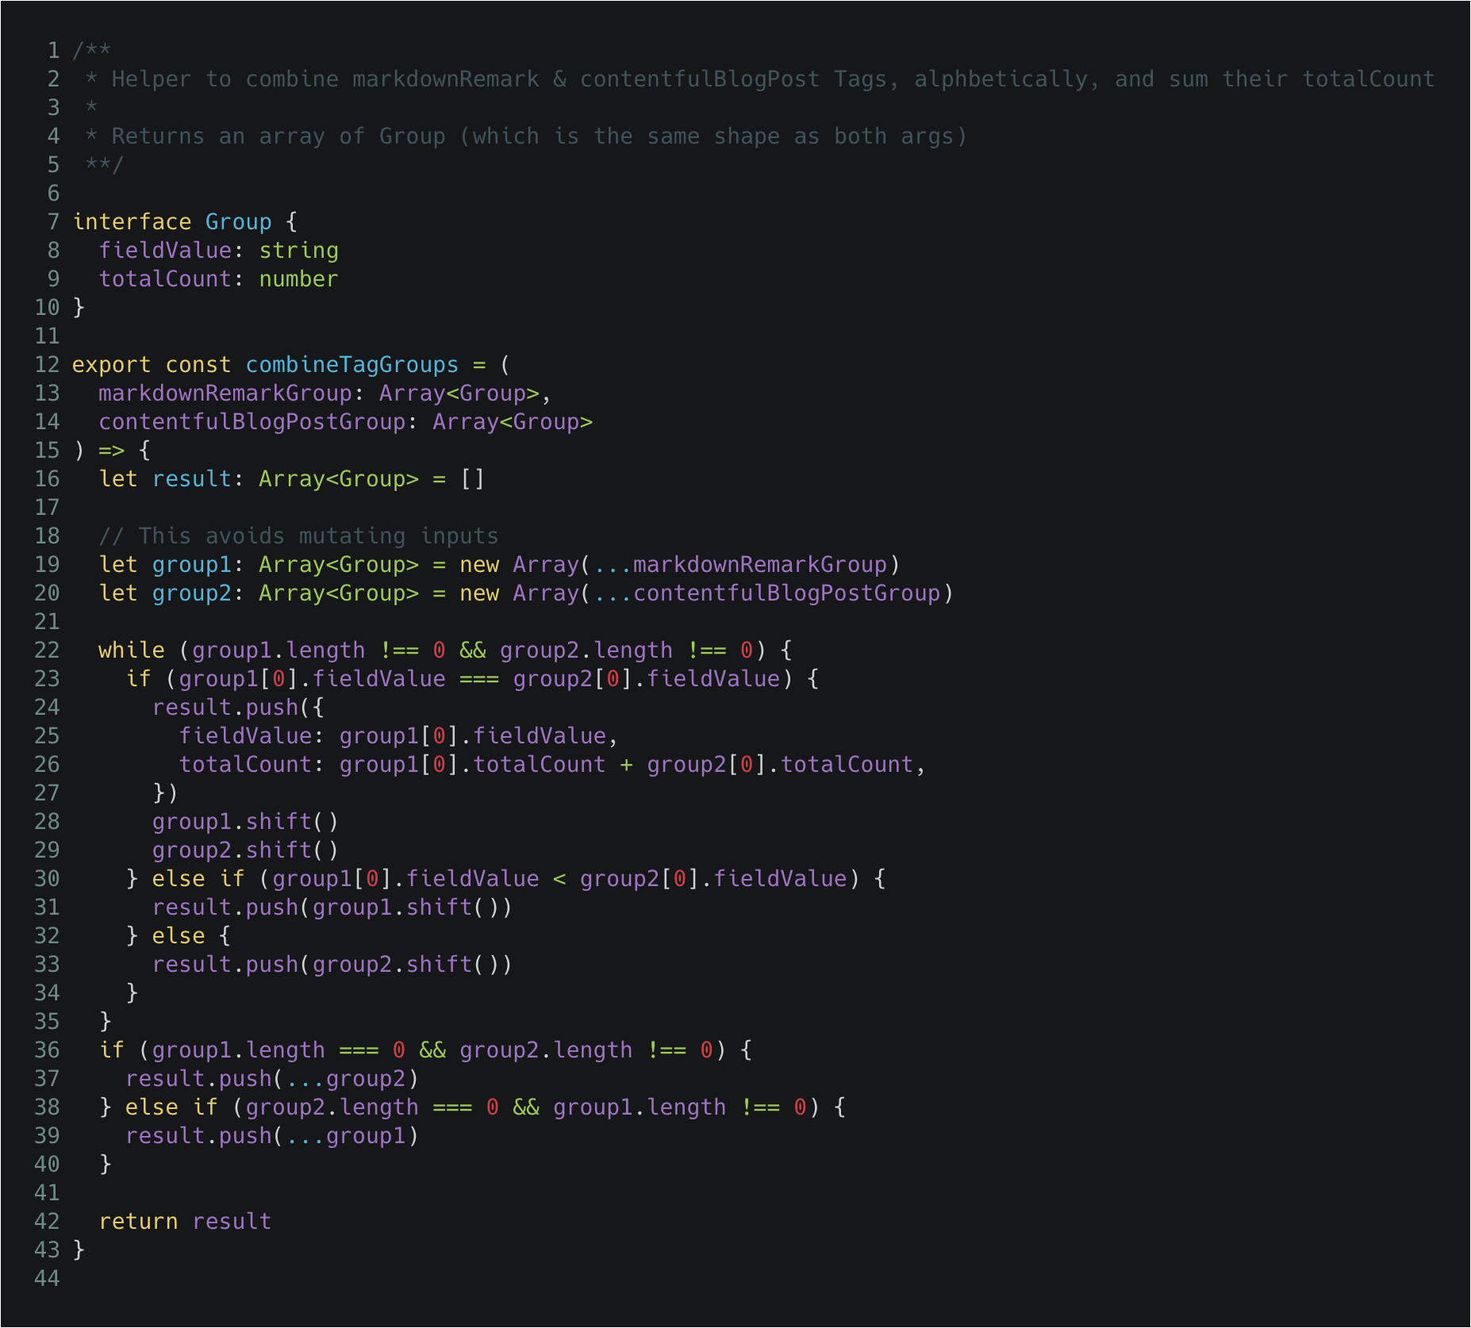Click 'group1.shift()' on line 28
The height and width of the screenshot is (1328, 1471).
click(x=245, y=822)
